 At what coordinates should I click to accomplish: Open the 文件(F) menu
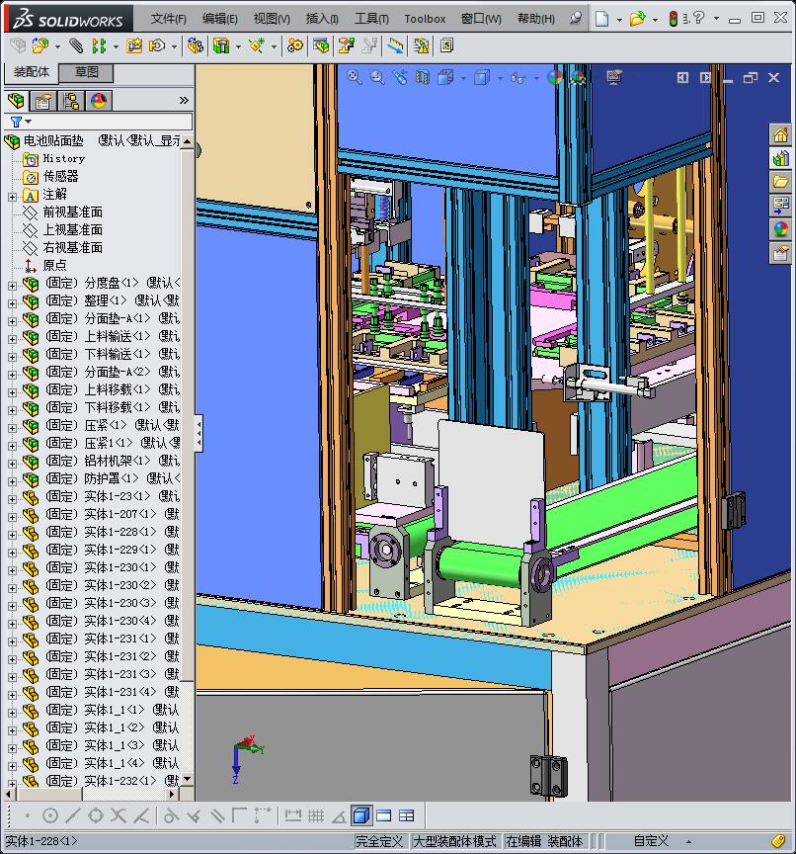(168, 19)
